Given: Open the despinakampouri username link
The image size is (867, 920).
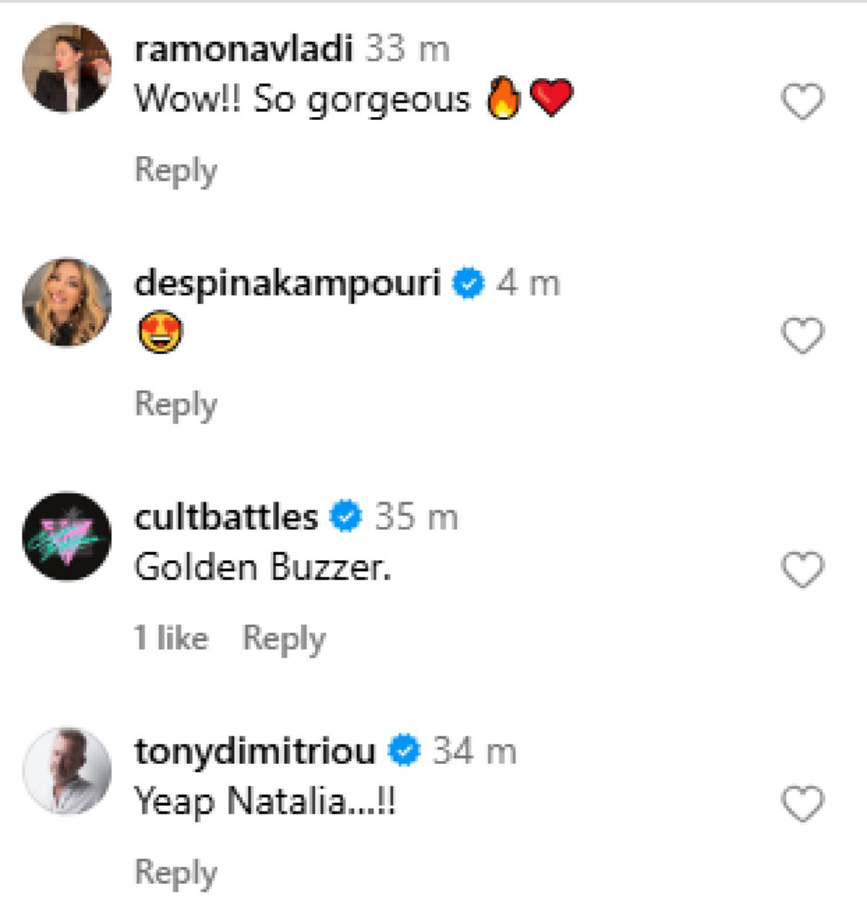Looking at the screenshot, I should point(287,283).
